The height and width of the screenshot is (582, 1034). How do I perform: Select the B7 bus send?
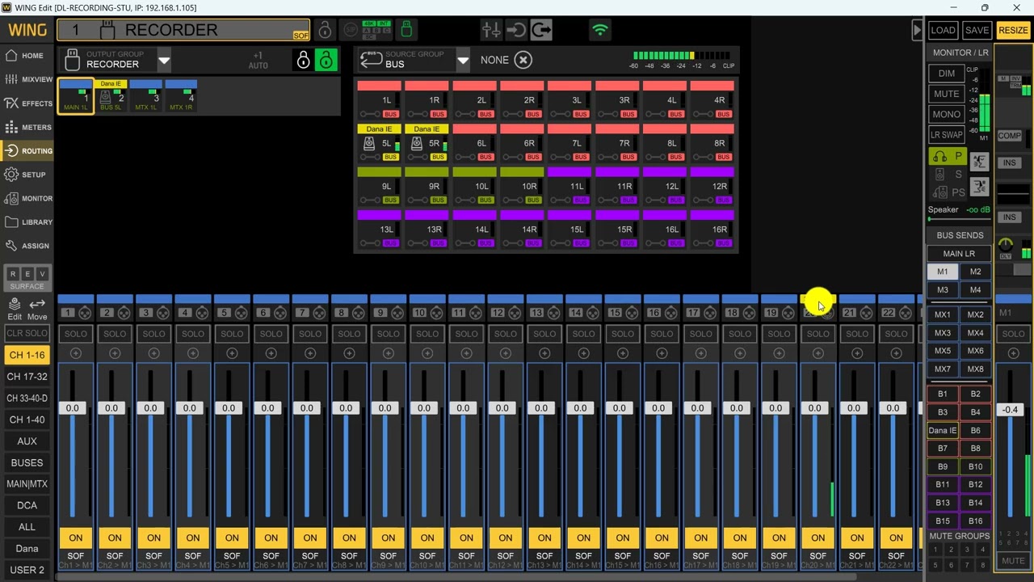[942, 449]
